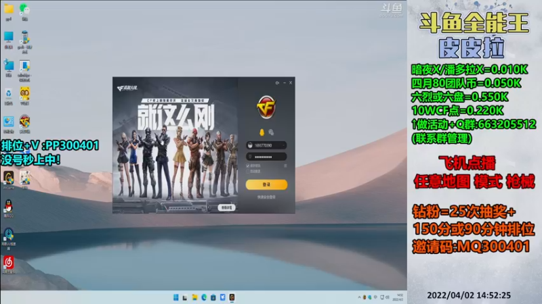542x304 pixels.
Task: Open the soft keyboard icon beside remember password
Action: click(285, 166)
